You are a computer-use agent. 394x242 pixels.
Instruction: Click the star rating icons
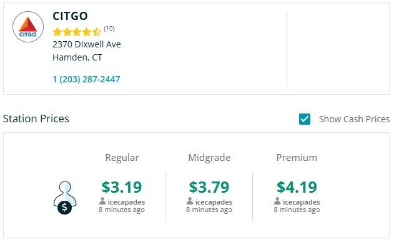[77, 32]
